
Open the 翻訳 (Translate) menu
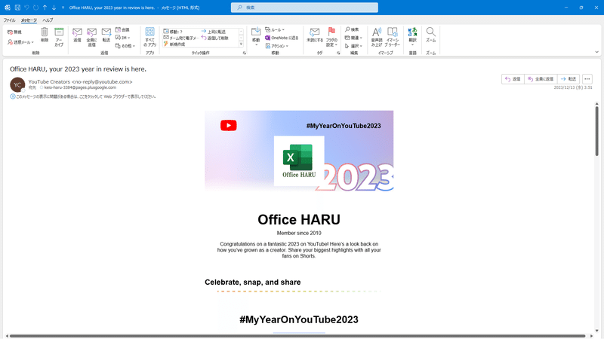click(x=412, y=37)
